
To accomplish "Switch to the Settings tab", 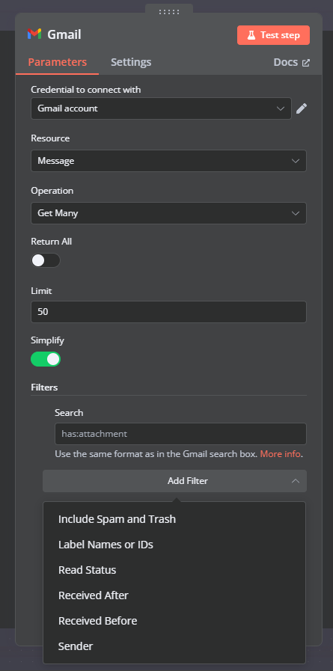I will point(131,62).
